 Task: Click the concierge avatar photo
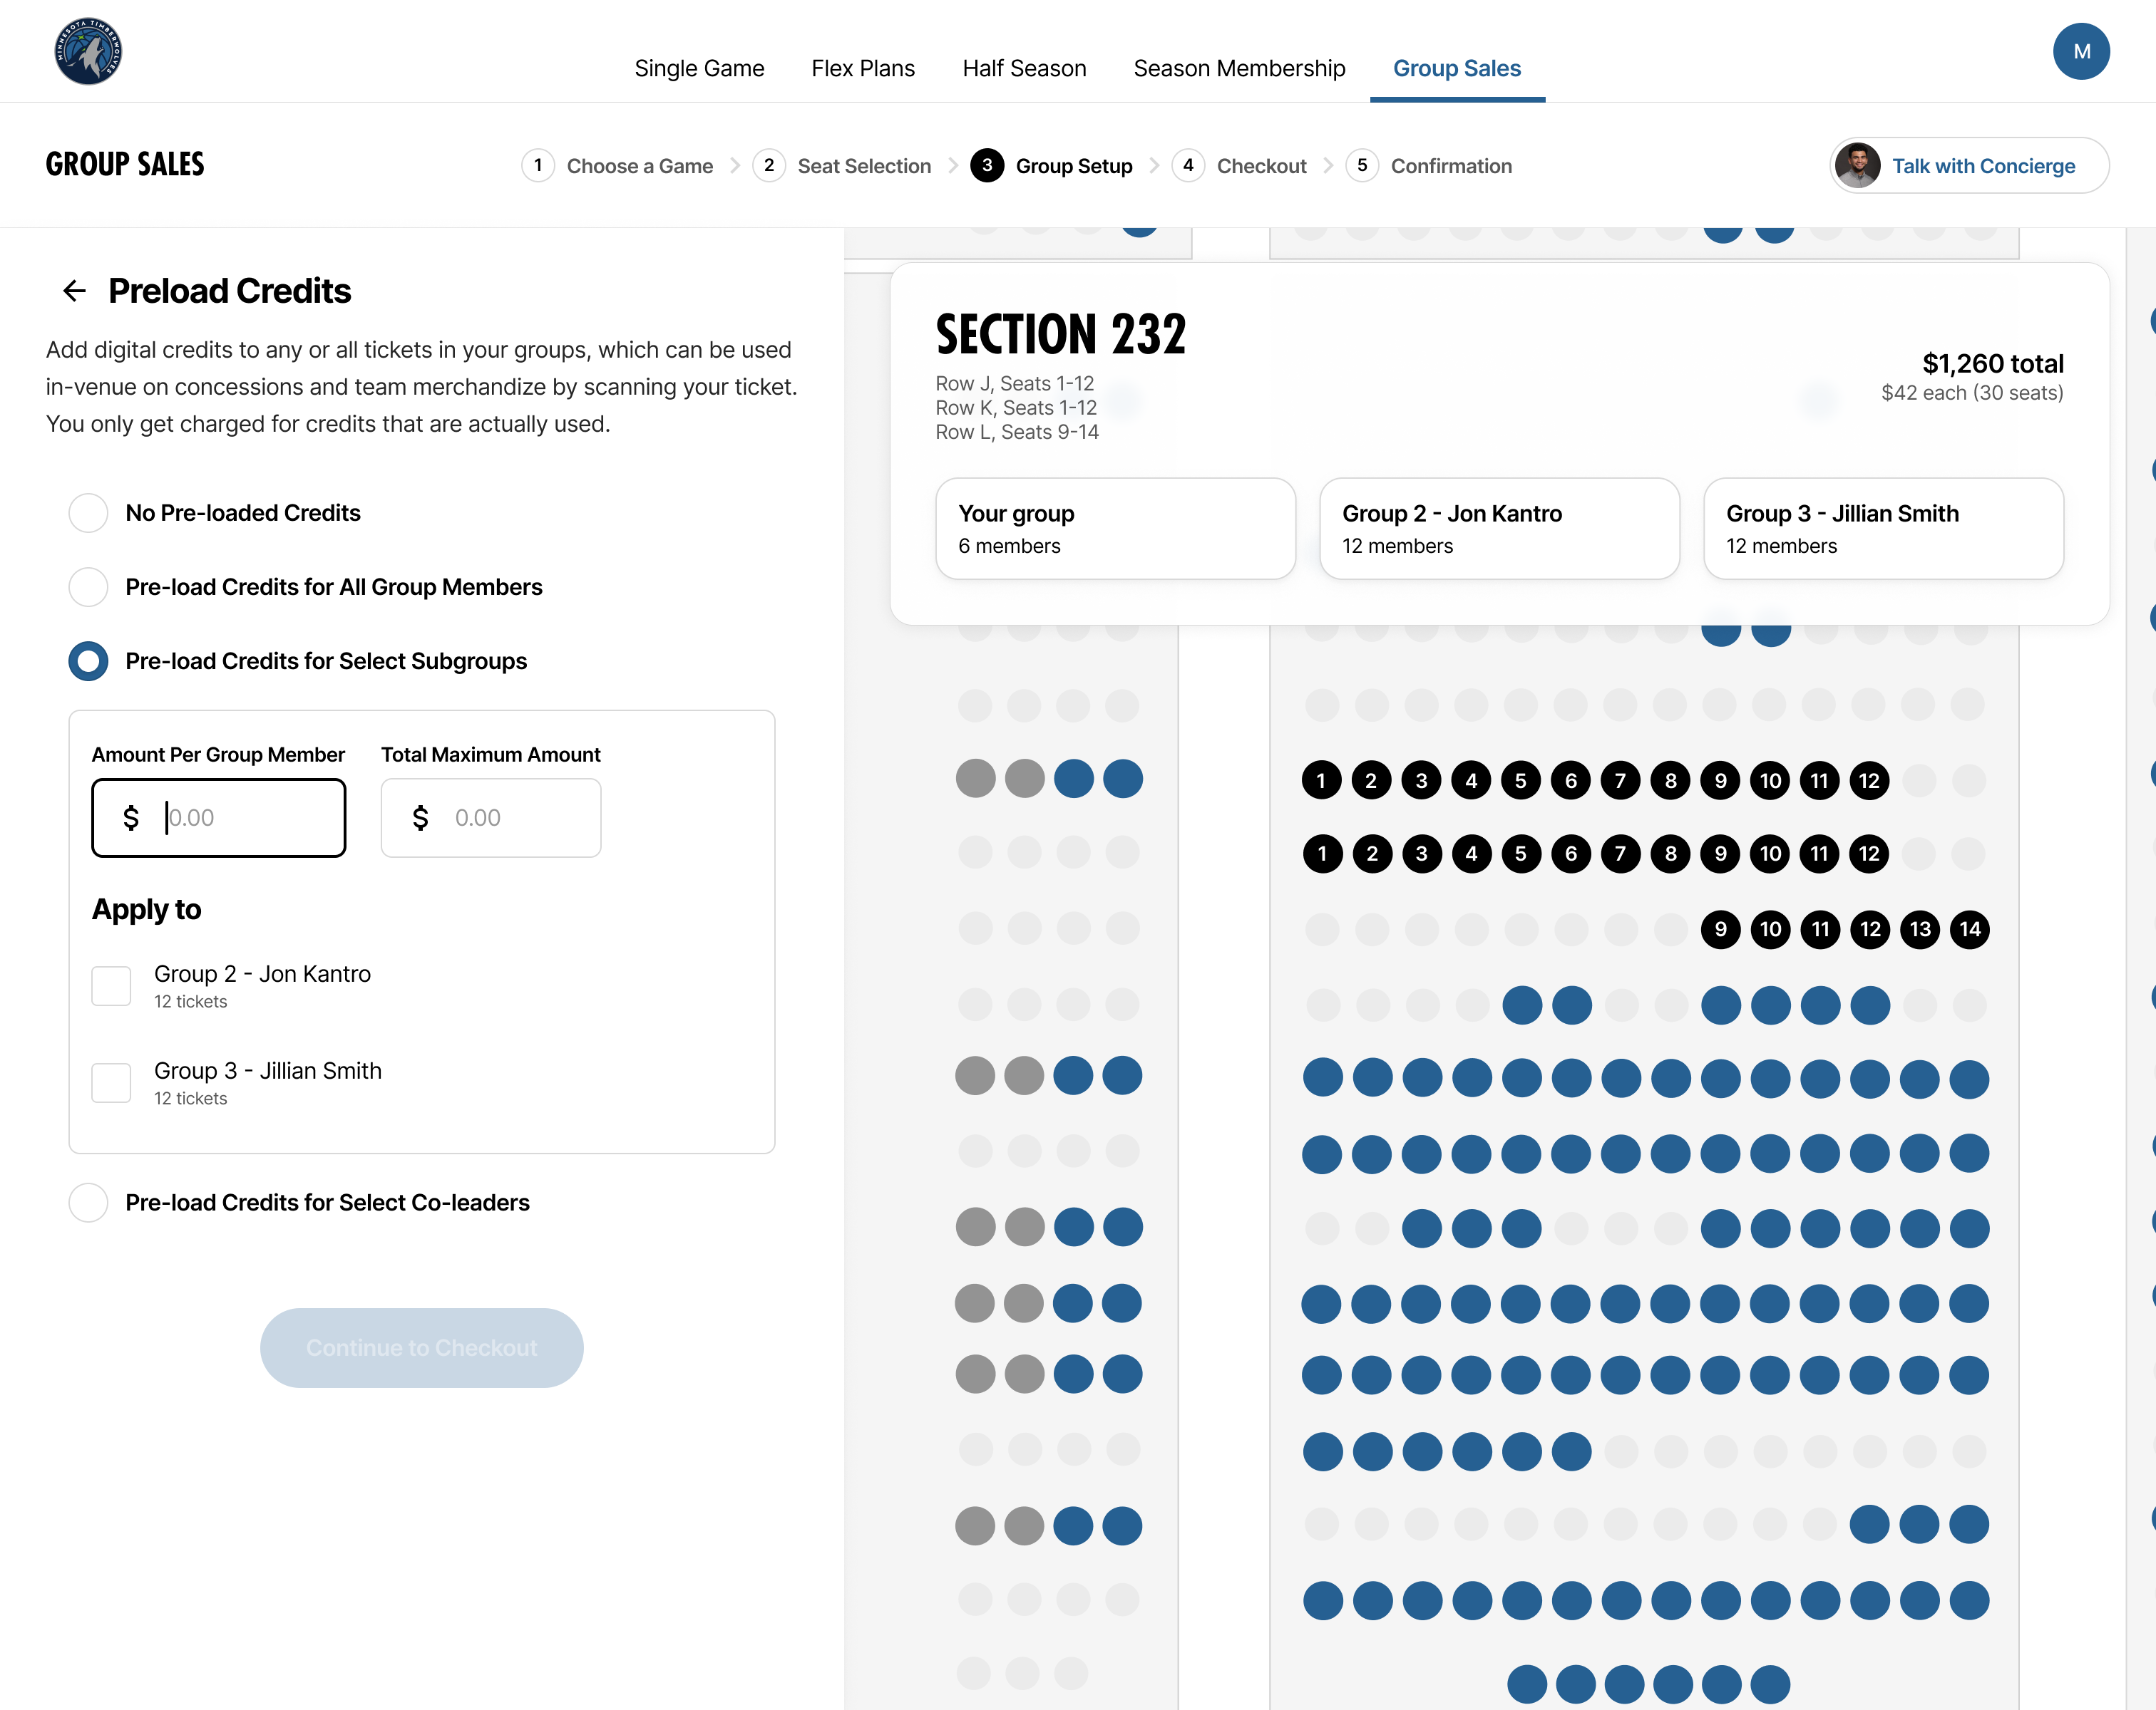(x=1857, y=166)
